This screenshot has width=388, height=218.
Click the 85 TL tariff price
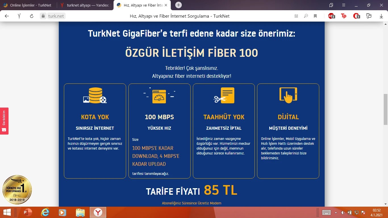click(220, 190)
